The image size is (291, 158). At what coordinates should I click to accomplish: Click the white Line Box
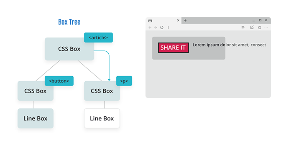pos(102,118)
